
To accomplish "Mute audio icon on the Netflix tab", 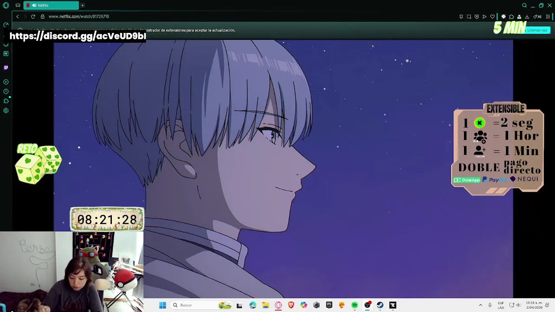I will pos(34,5).
